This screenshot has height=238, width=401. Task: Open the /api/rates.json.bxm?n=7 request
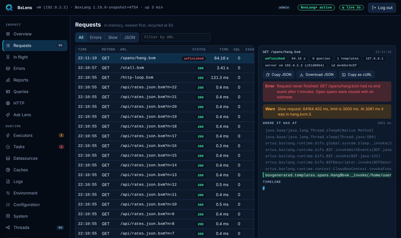click(x=165, y=233)
